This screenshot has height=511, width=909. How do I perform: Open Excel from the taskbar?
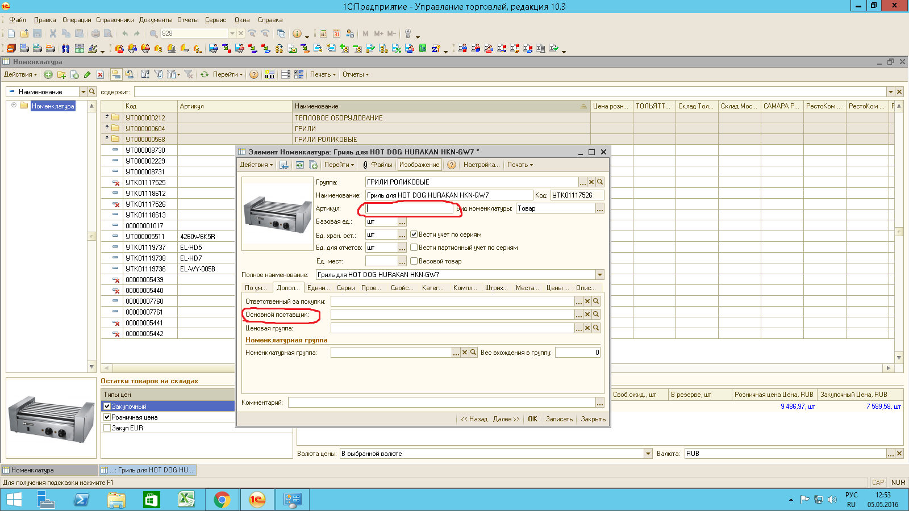[x=186, y=500]
